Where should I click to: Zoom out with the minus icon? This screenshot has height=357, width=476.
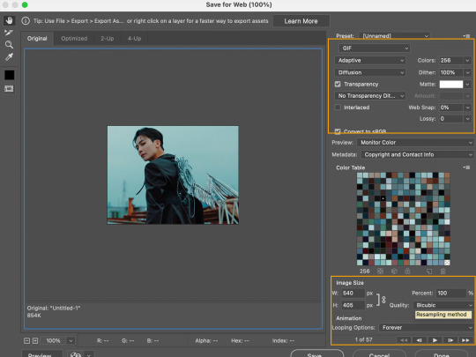click(26, 340)
